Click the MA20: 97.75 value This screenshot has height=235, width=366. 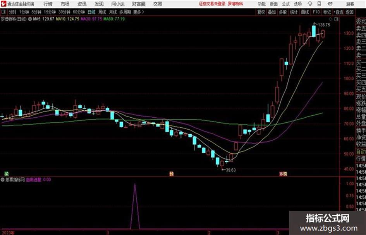pos(91,19)
